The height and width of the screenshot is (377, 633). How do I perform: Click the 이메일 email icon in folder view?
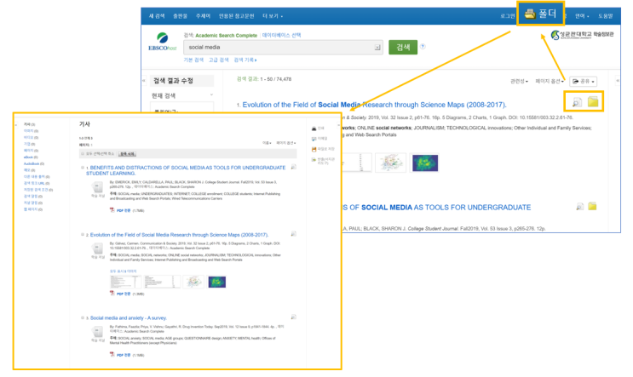314,139
